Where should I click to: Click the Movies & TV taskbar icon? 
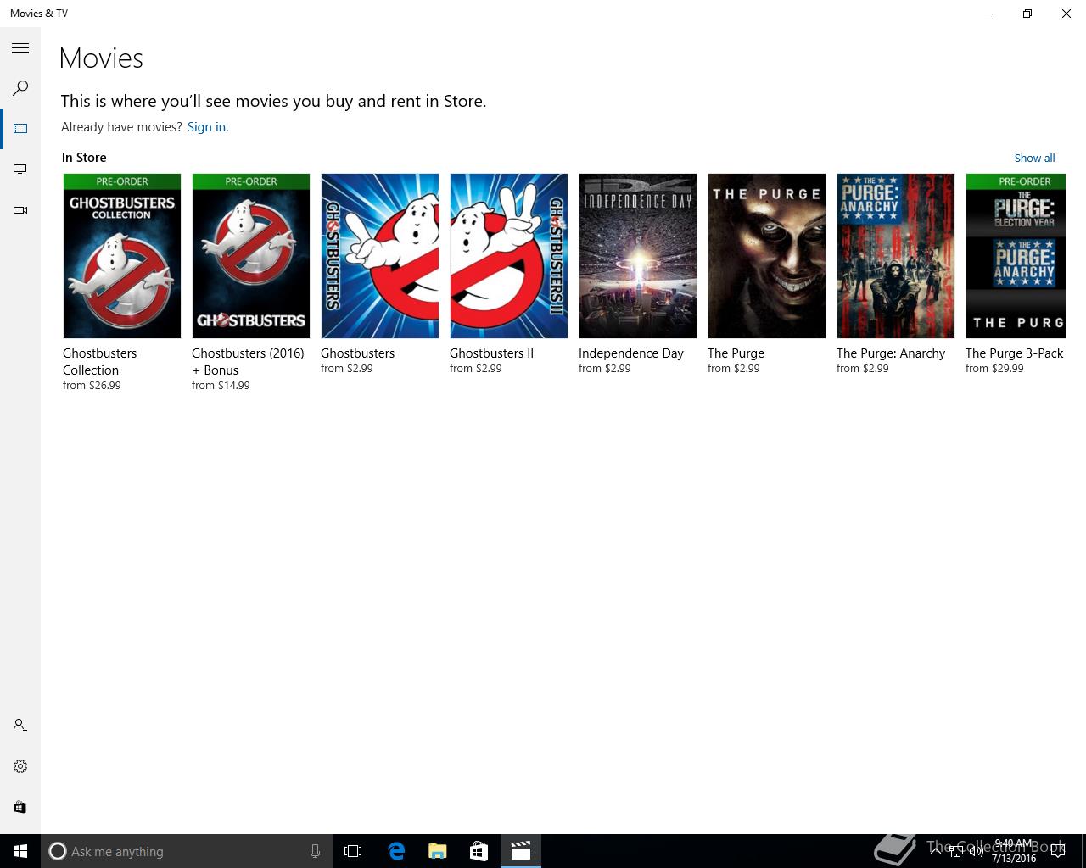[x=520, y=851]
